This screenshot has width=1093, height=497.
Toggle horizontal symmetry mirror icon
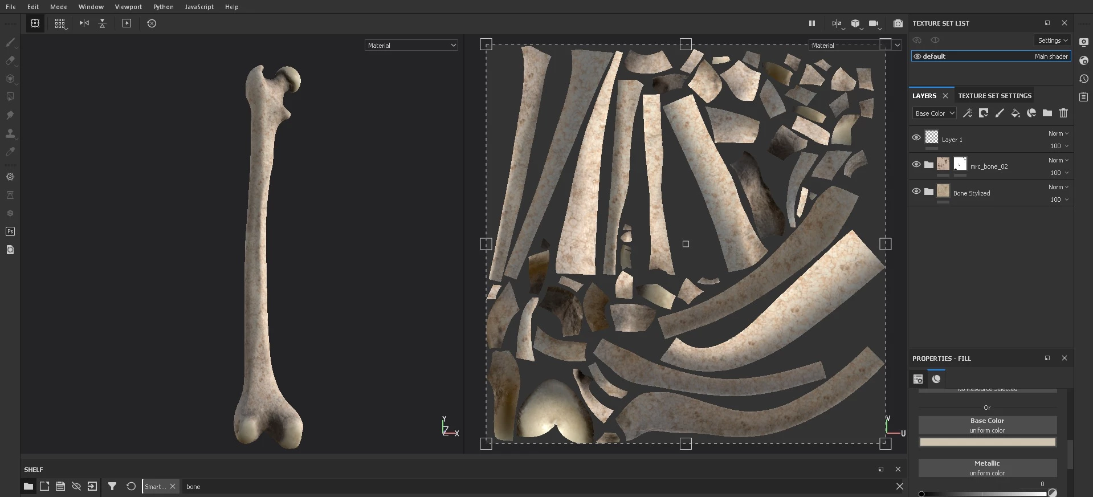84,23
